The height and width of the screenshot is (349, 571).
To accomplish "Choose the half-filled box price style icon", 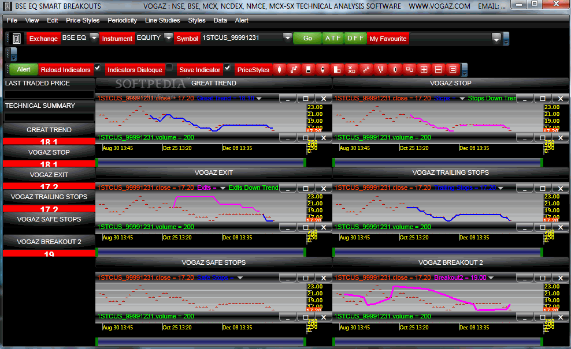I will (309, 69).
